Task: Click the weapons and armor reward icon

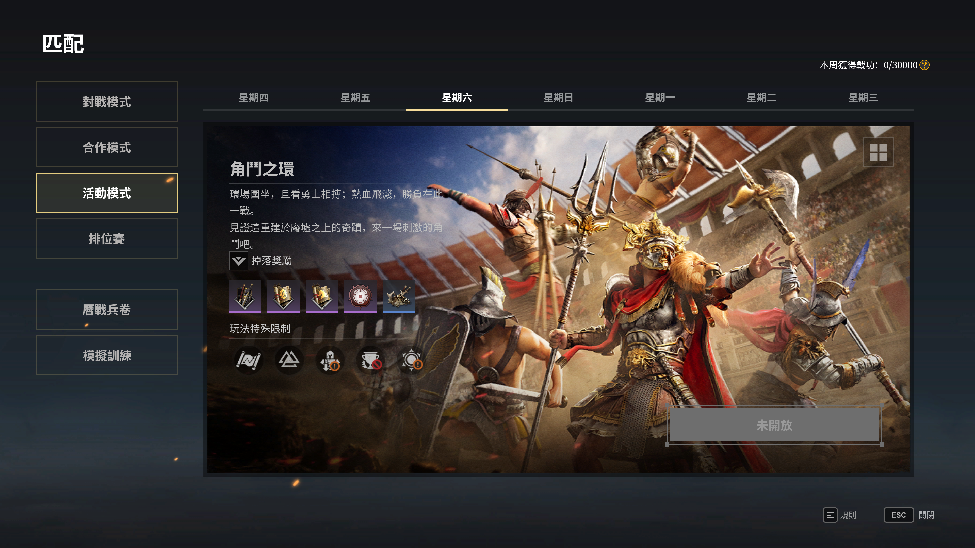Action: pyautogui.click(x=245, y=296)
